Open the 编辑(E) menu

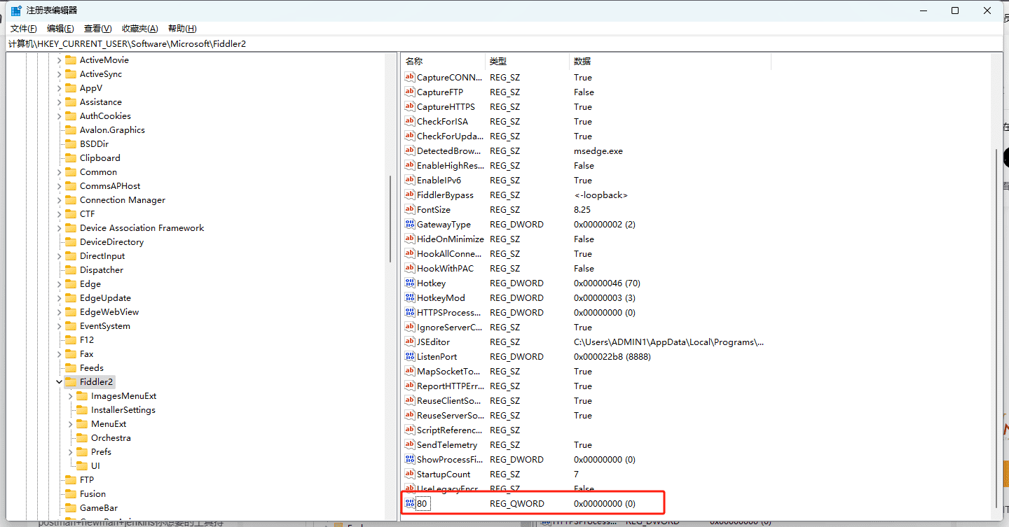[60, 29]
